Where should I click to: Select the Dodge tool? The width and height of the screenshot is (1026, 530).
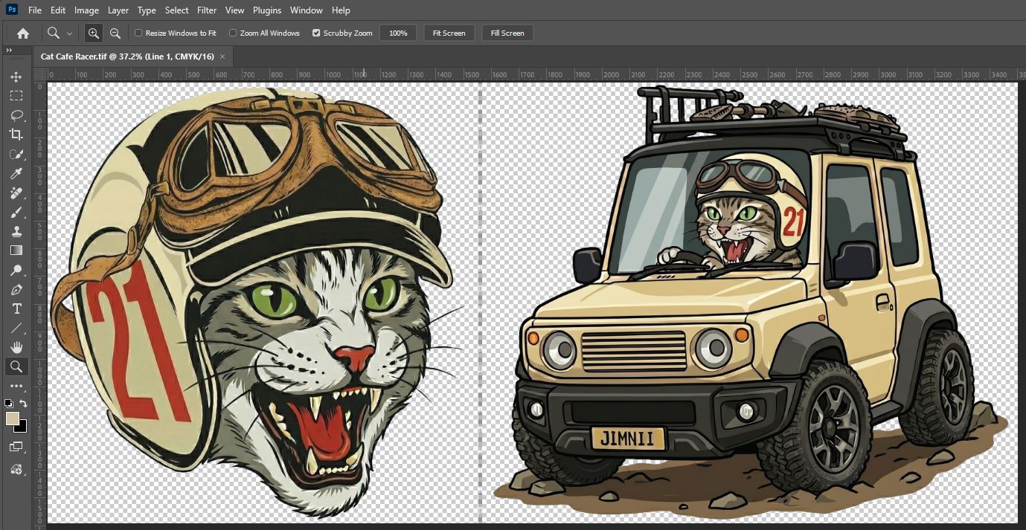[x=16, y=270]
